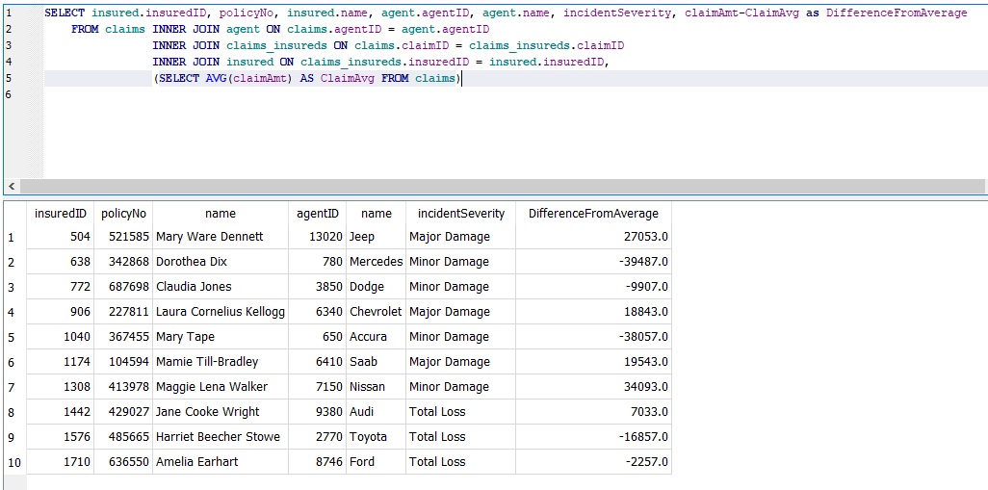This screenshot has height=490, width=988.
Task: Click difference value -16857.0
Action: coord(593,437)
